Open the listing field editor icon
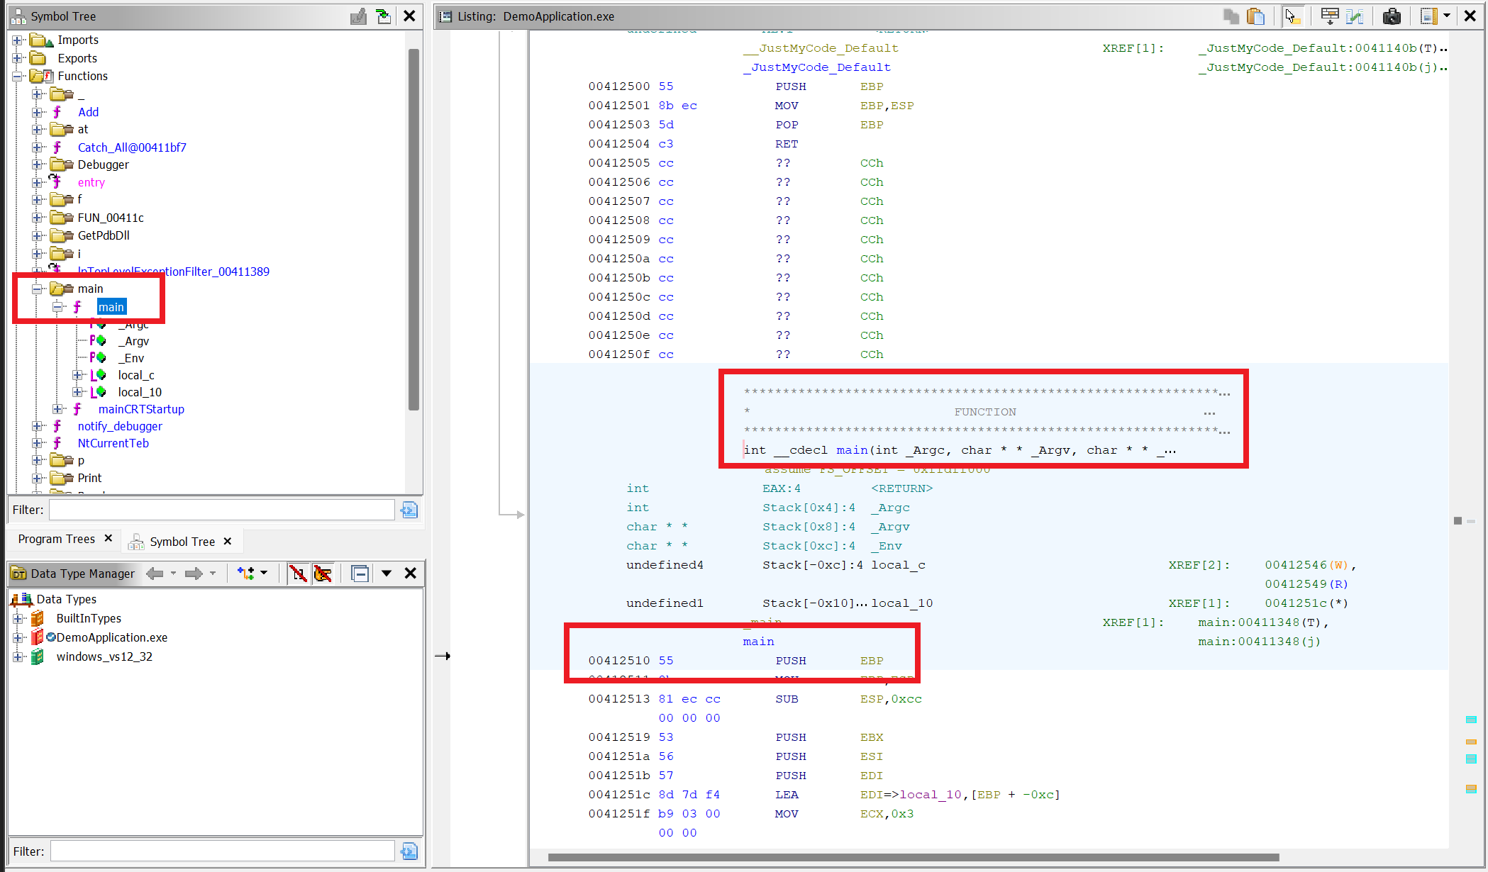Viewport: 1488px width, 872px height. click(1330, 16)
